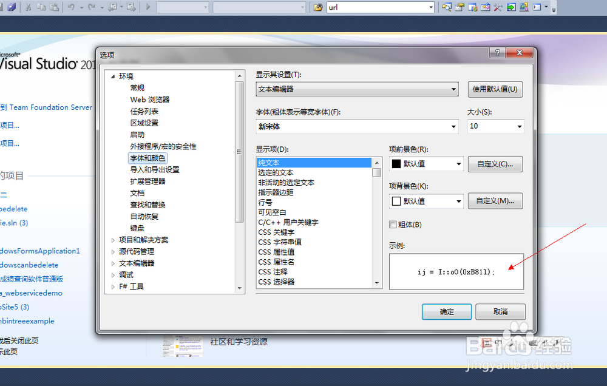Expand the 调试 tree node
This screenshot has width=607, height=386.
pyautogui.click(x=113, y=275)
